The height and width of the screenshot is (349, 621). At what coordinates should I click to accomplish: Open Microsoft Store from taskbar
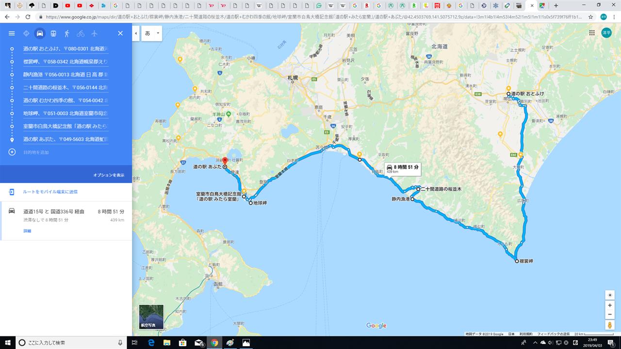click(x=182, y=343)
